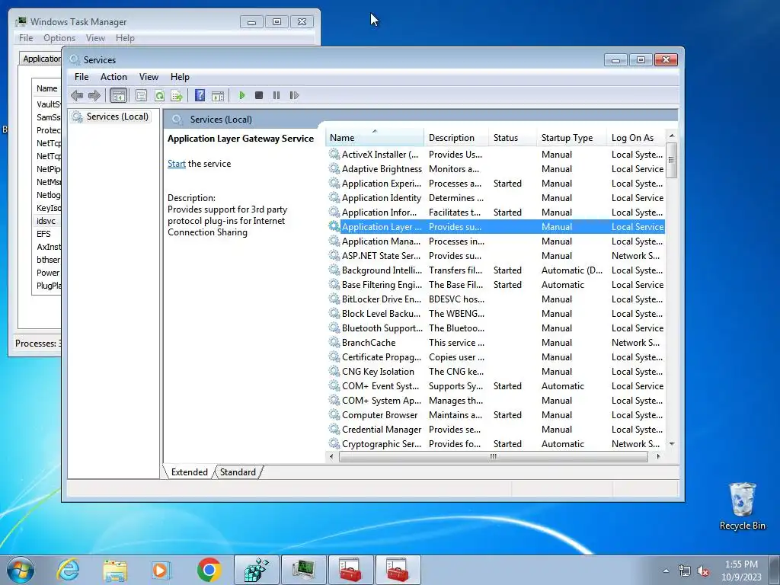The width and height of the screenshot is (780, 585).
Task: Select the CNG Key Isolation service
Action: coord(496,371)
